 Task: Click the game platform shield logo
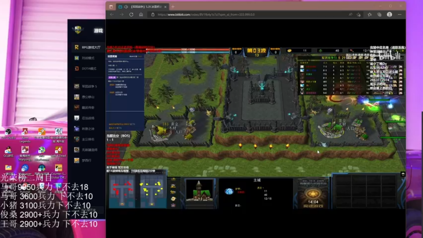[x=78, y=30]
